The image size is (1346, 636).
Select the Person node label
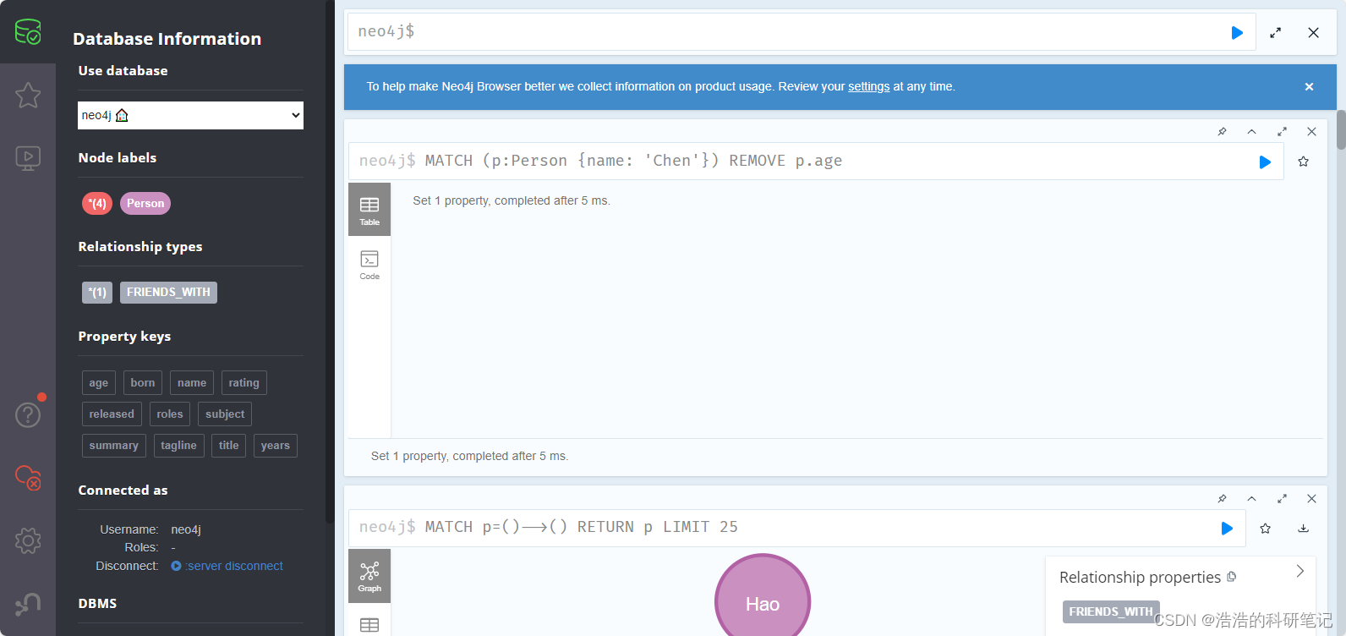[x=145, y=203]
